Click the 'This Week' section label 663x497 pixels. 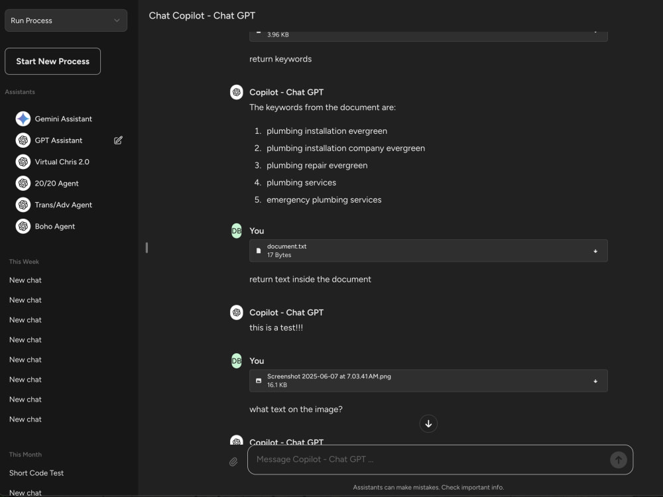[24, 262]
